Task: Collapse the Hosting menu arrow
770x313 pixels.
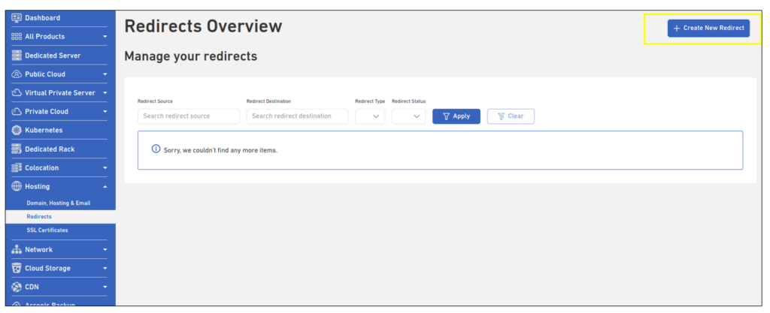Action: [x=105, y=187]
